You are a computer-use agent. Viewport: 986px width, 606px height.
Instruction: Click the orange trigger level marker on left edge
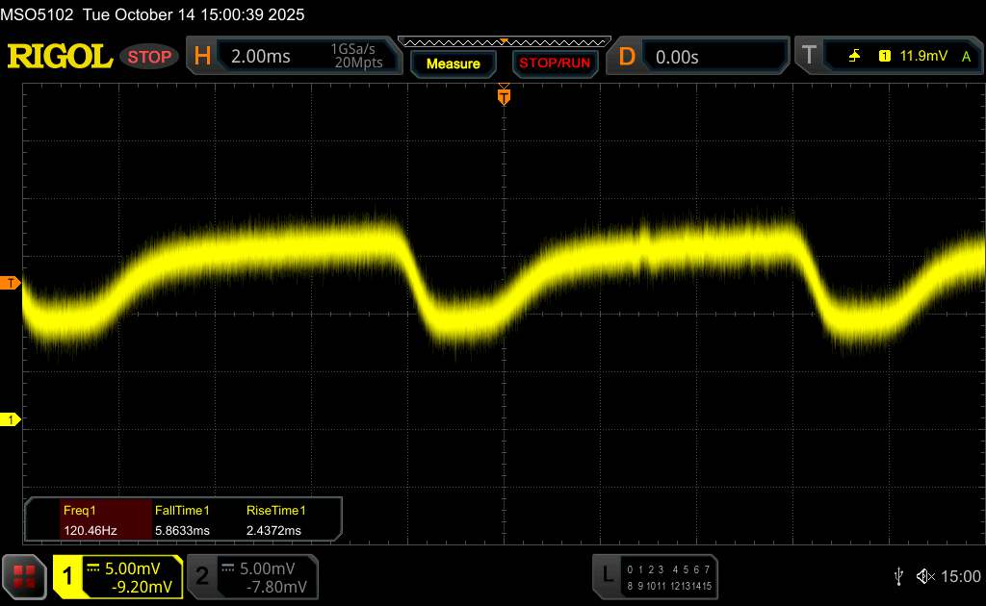12,283
